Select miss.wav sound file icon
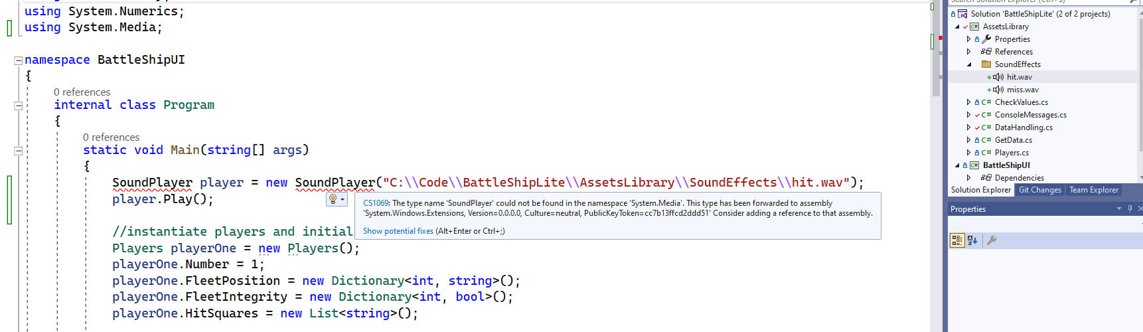The height and width of the screenshot is (332, 1143). (x=999, y=90)
